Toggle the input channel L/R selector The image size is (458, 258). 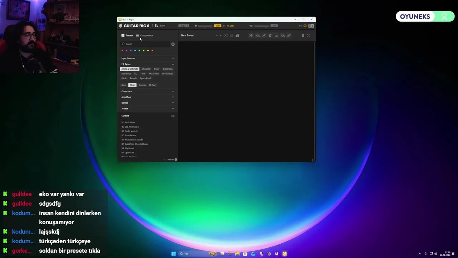(x=184, y=26)
